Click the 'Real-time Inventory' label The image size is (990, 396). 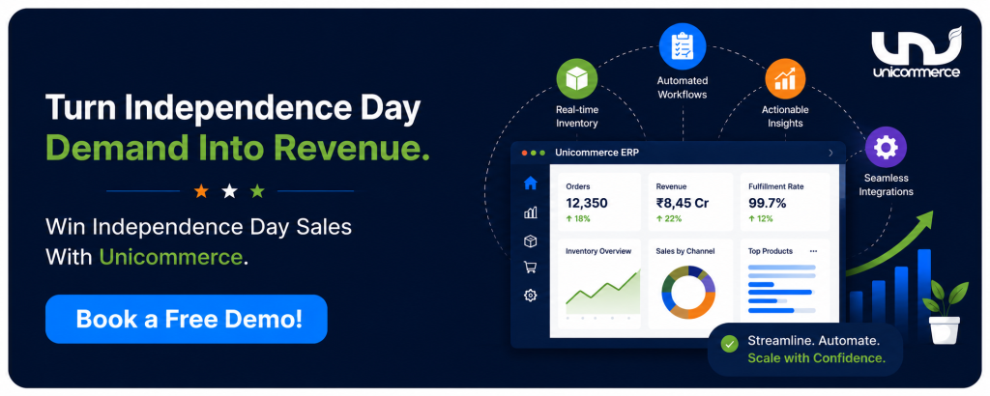[x=576, y=117]
